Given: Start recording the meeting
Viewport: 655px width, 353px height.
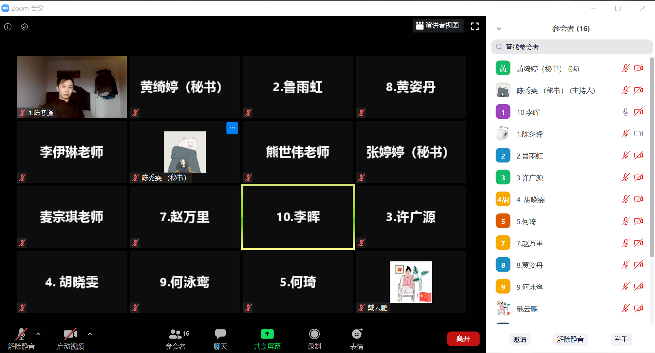Looking at the screenshot, I should (314, 339).
